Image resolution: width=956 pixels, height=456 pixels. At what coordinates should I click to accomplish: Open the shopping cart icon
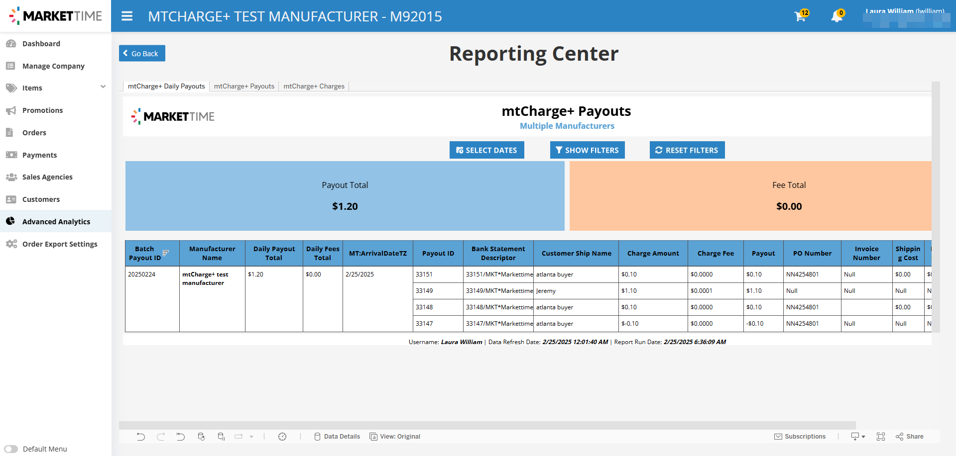pyautogui.click(x=801, y=16)
